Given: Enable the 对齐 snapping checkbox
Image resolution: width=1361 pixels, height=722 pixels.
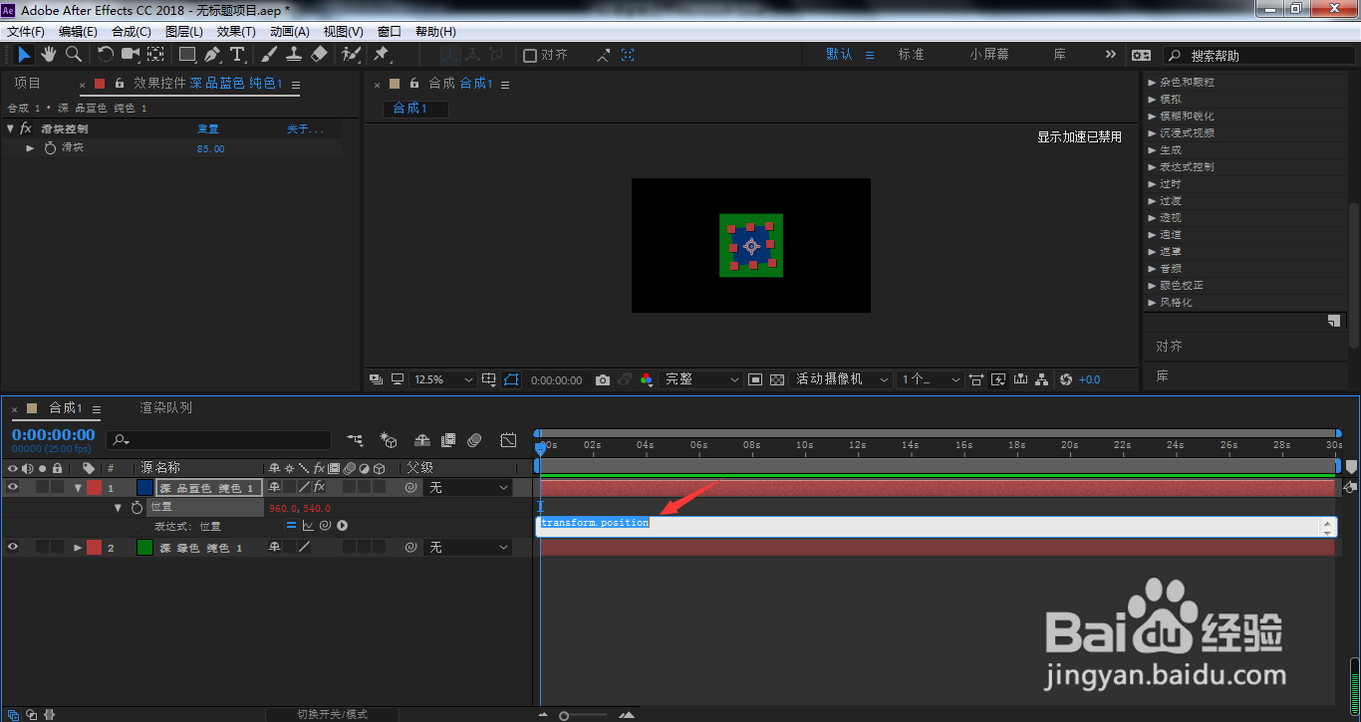Looking at the screenshot, I should 530,56.
